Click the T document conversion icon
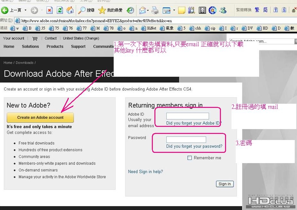 click(x=275, y=10)
